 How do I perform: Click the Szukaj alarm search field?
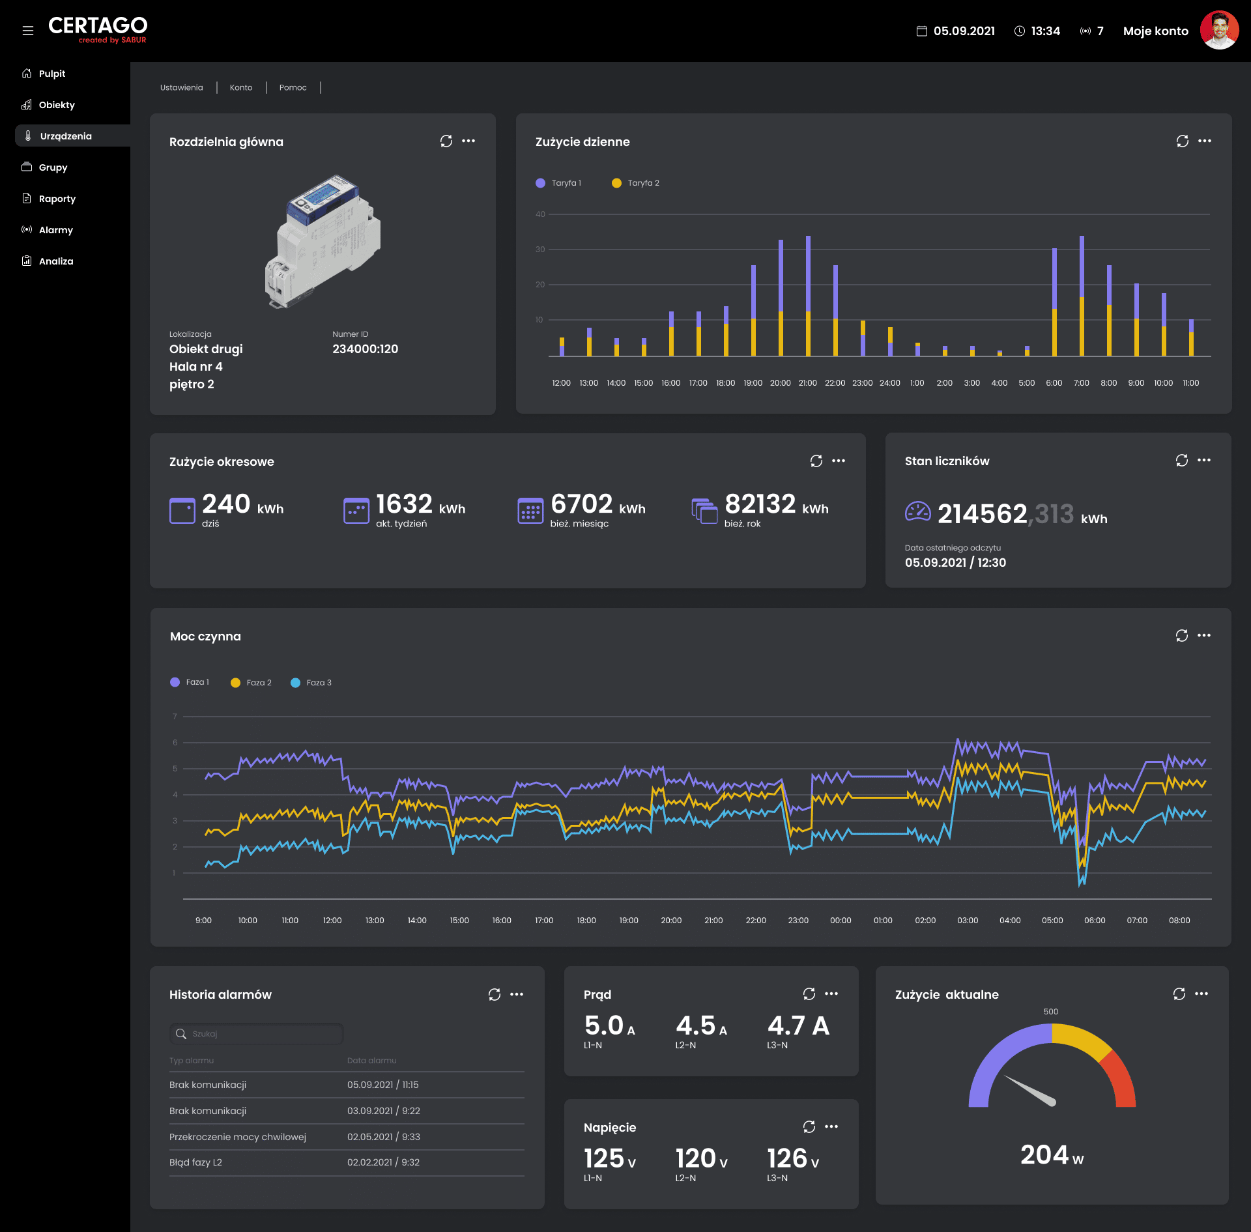[x=256, y=1035]
